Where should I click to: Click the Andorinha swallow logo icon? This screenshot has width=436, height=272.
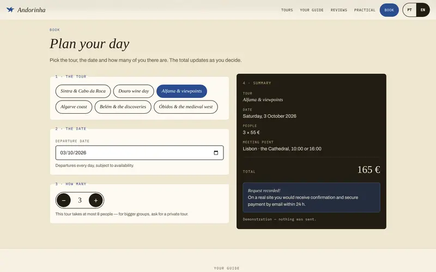pos(10,10)
